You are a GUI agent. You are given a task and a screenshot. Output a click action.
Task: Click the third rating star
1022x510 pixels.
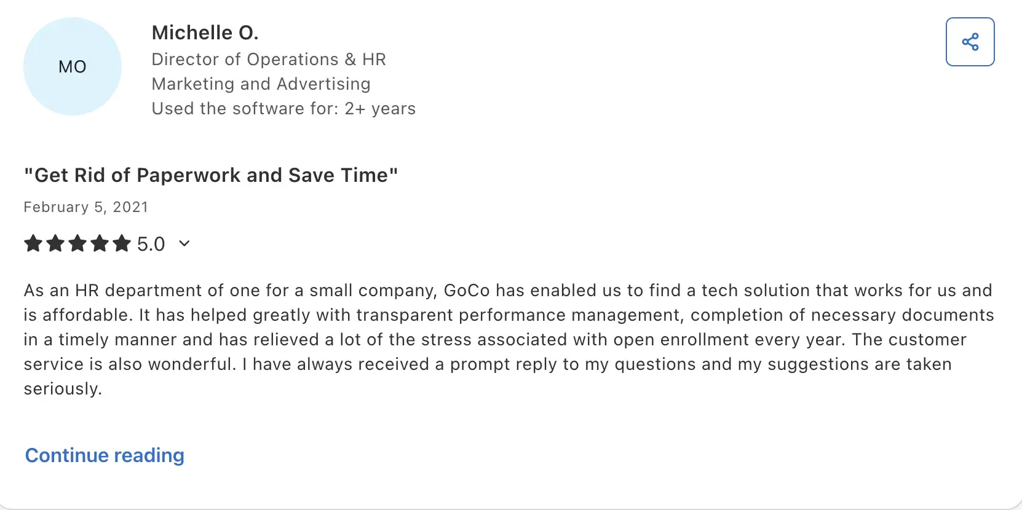[77, 244]
